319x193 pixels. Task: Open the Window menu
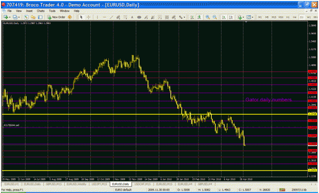pos(65,11)
